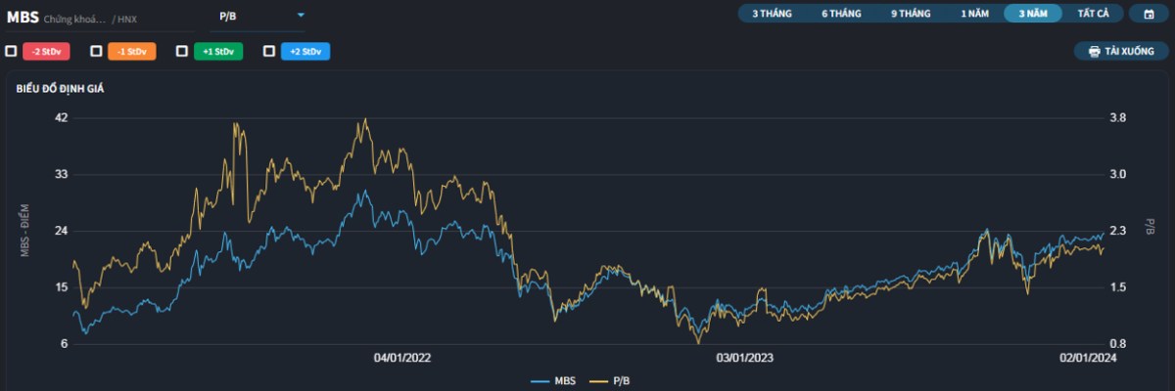
Task: Enable the +1 StDv checkbox
Action: tap(182, 51)
